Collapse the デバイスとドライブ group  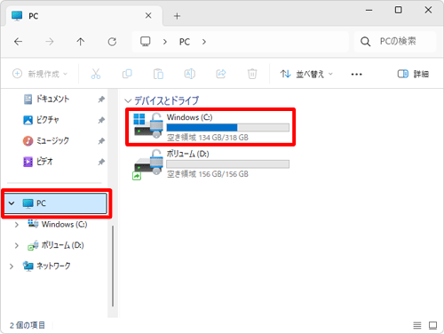coord(128,101)
